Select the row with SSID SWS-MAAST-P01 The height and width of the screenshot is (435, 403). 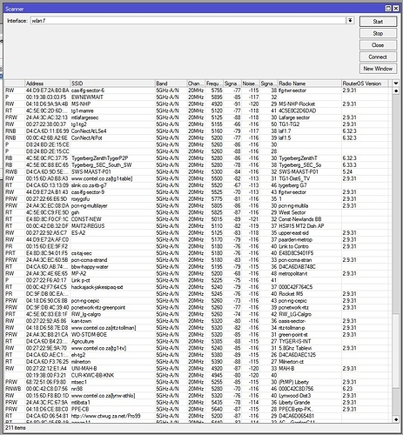[x=198, y=171]
